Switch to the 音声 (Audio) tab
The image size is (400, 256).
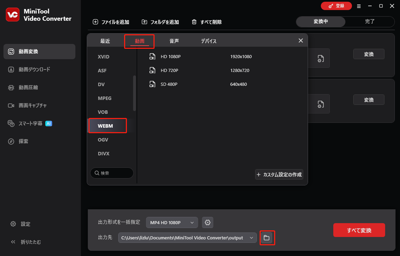coord(174,40)
